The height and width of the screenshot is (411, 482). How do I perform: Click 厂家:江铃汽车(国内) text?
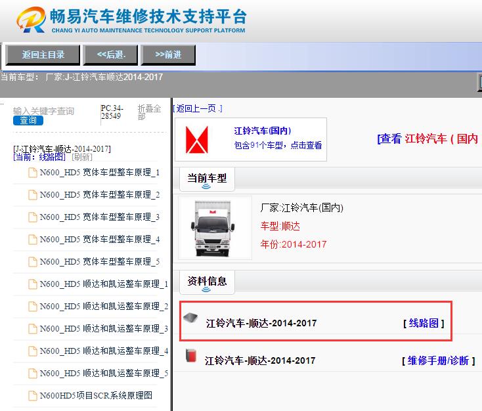pyautogui.click(x=301, y=208)
